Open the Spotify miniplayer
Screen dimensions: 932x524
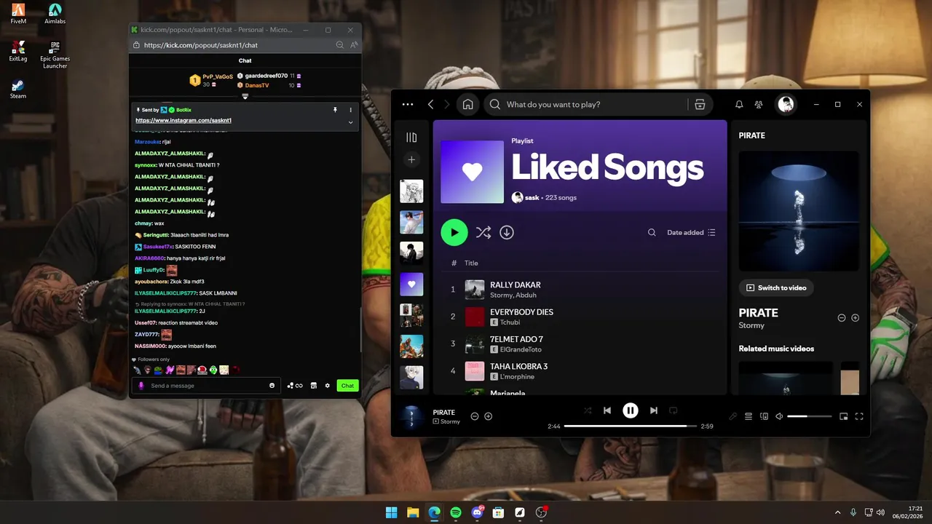point(843,416)
